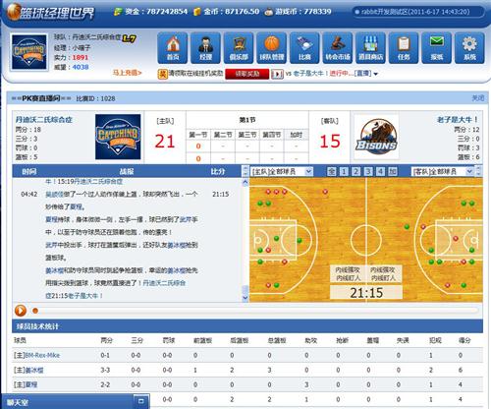The height and width of the screenshot is (409, 491).
Task: Click the 比分 column header
Action: point(217,171)
